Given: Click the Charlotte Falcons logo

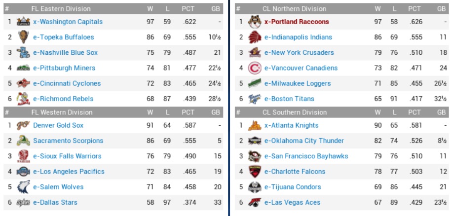Looking at the screenshot, I should [254, 172].
